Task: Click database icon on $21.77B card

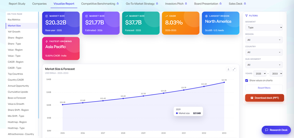Action: tap(86, 16)
